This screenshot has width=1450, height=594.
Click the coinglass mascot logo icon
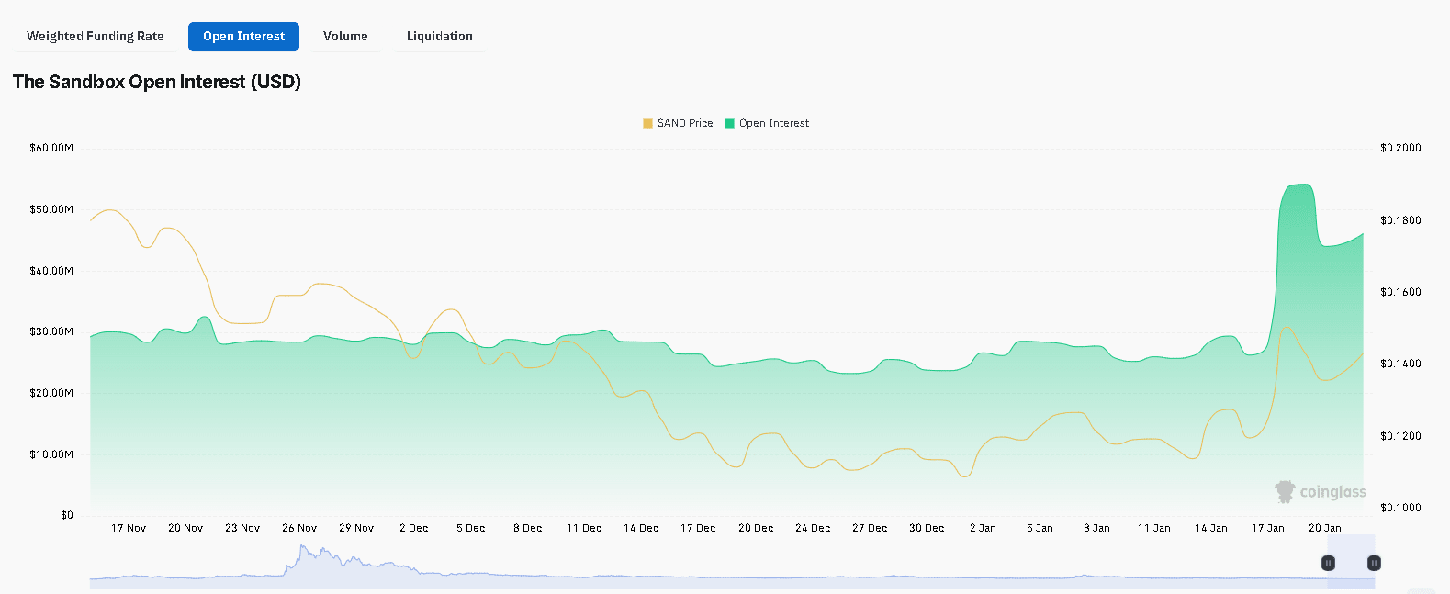click(1285, 492)
